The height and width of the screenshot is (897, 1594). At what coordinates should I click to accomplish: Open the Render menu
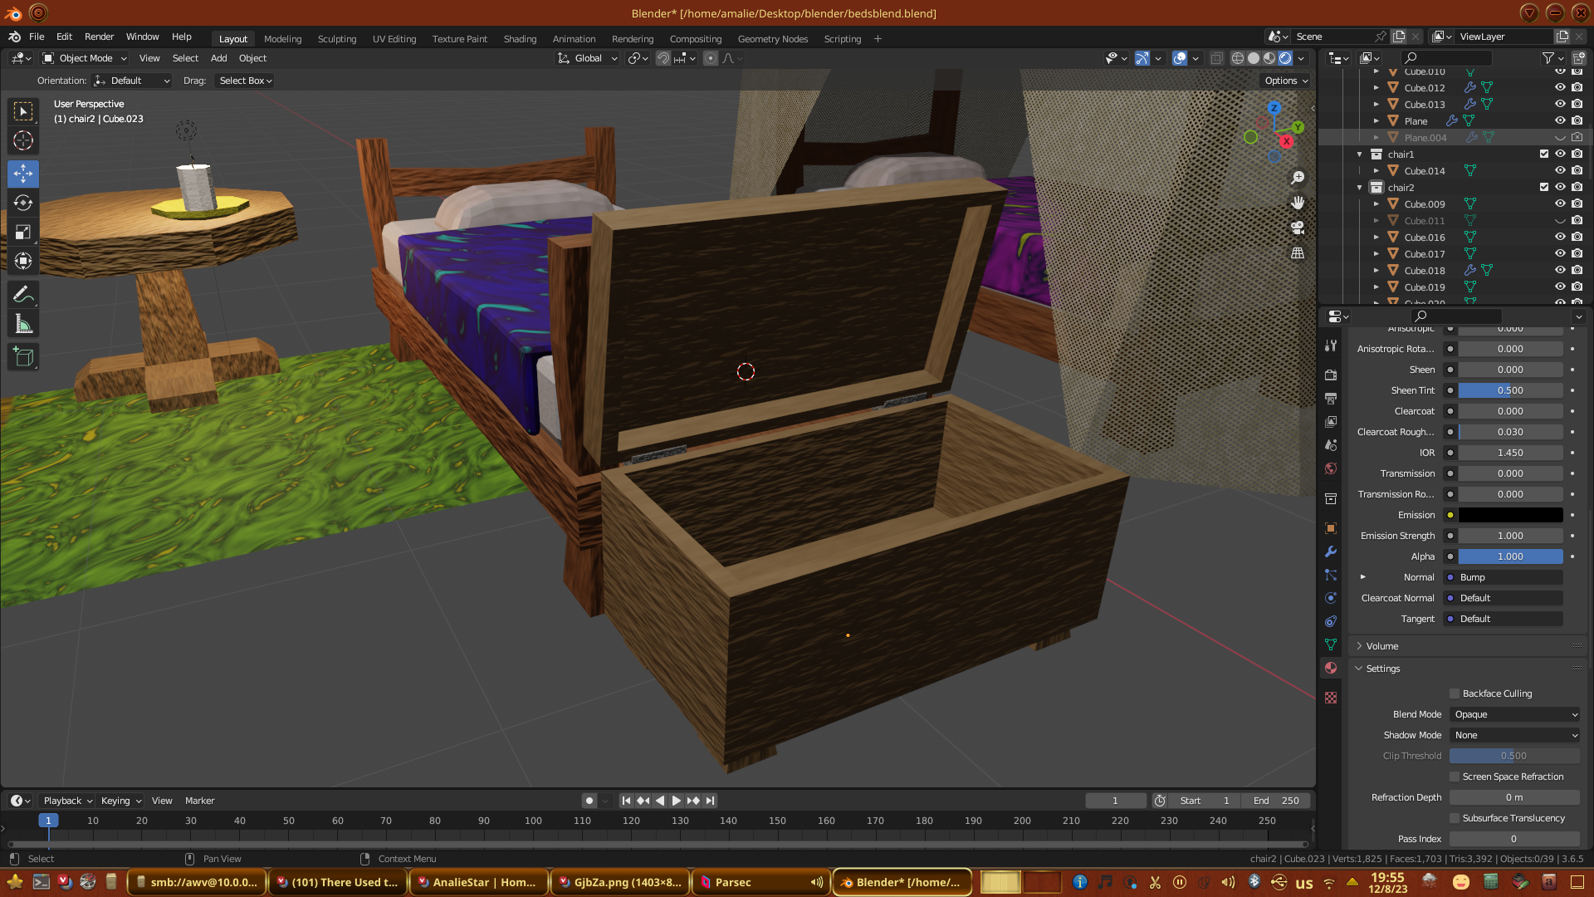(x=99, y=37)
